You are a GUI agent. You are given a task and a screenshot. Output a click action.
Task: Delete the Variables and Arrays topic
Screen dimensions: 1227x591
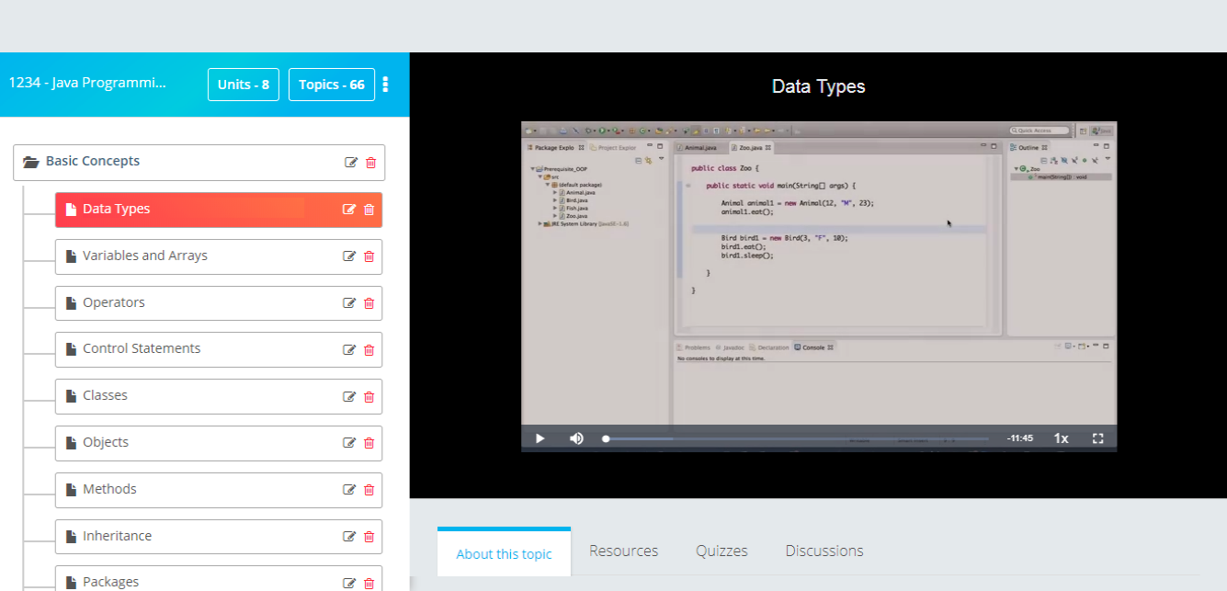[x=369, y=256]
